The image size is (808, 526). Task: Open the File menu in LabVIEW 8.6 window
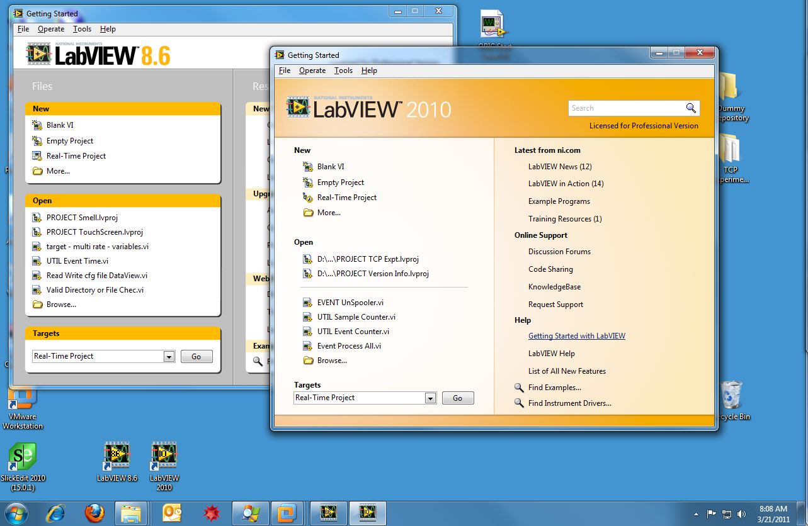[x=23, y=29]
